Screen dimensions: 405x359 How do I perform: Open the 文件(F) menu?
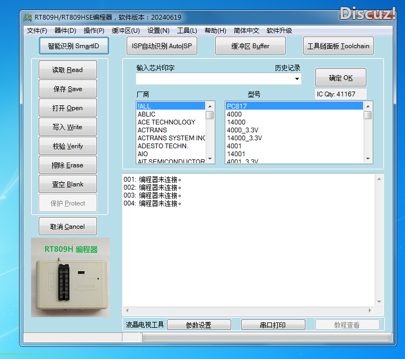[37, 31]
